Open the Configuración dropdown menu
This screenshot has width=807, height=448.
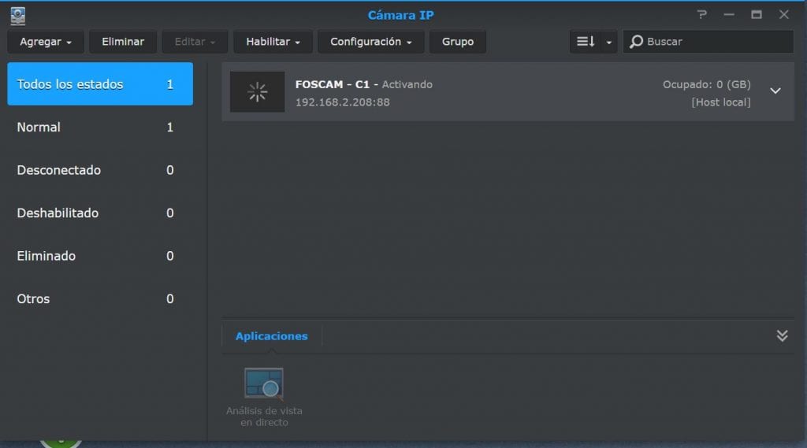pos(371,42)
